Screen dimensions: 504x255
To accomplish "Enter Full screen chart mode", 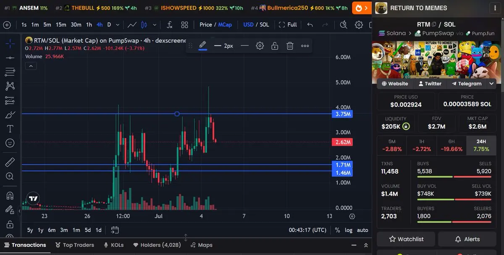I will point(288,25).
